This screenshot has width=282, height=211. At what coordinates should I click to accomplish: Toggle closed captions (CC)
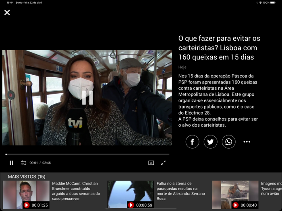[x=151, y=163]
